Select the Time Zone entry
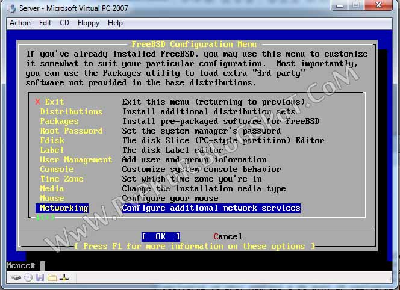Viewport: 400px width, 290px height. (x=61, y=179)
